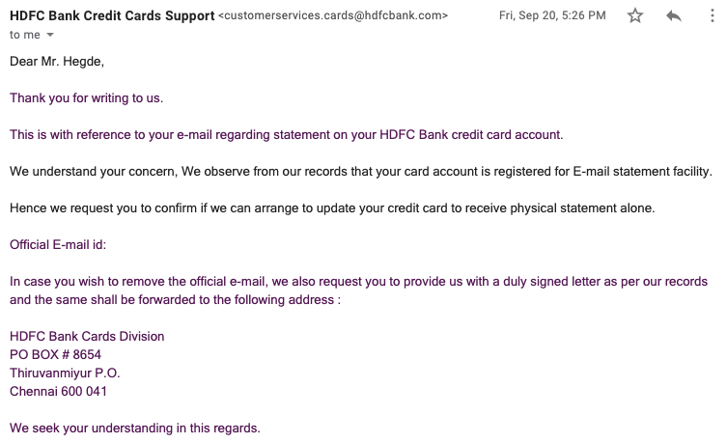The image size is (727, 443).
Task: Click the 'HDFC Bank Cards Division' address line
Action: [87, 337]
